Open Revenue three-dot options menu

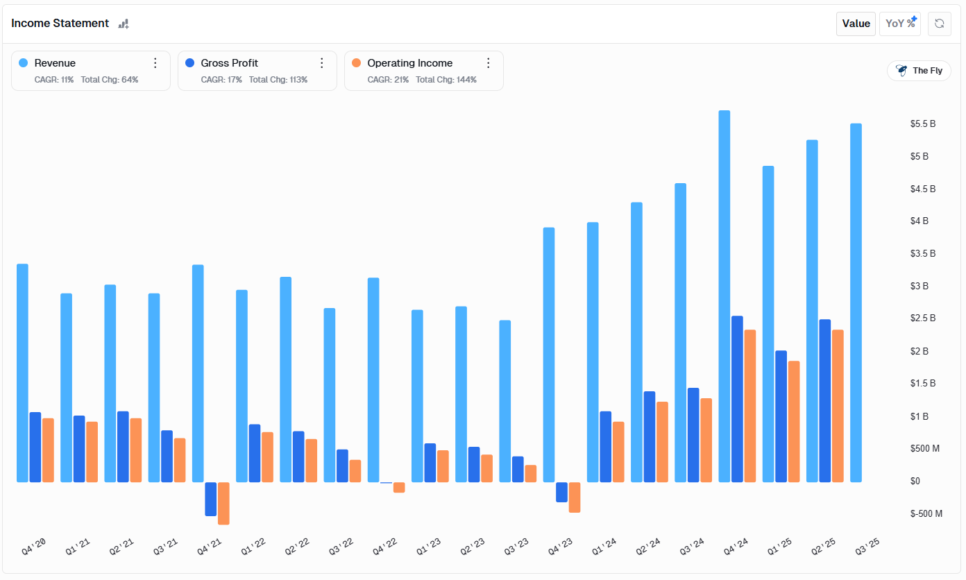[155, 63]
